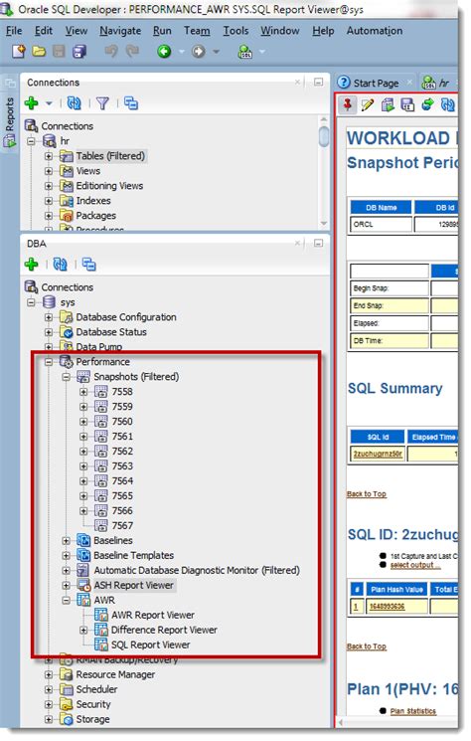
Task: Select the ASH Report Viewer tree item
Action: coord(133,586)
